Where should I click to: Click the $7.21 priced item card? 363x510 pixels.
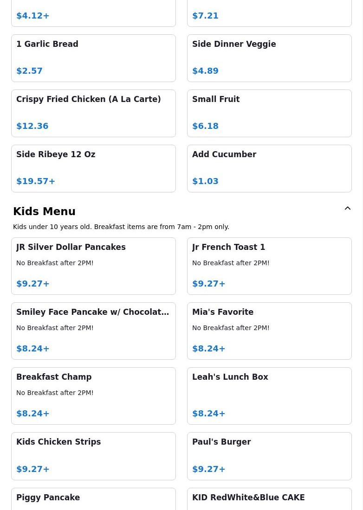click(269, 14)
